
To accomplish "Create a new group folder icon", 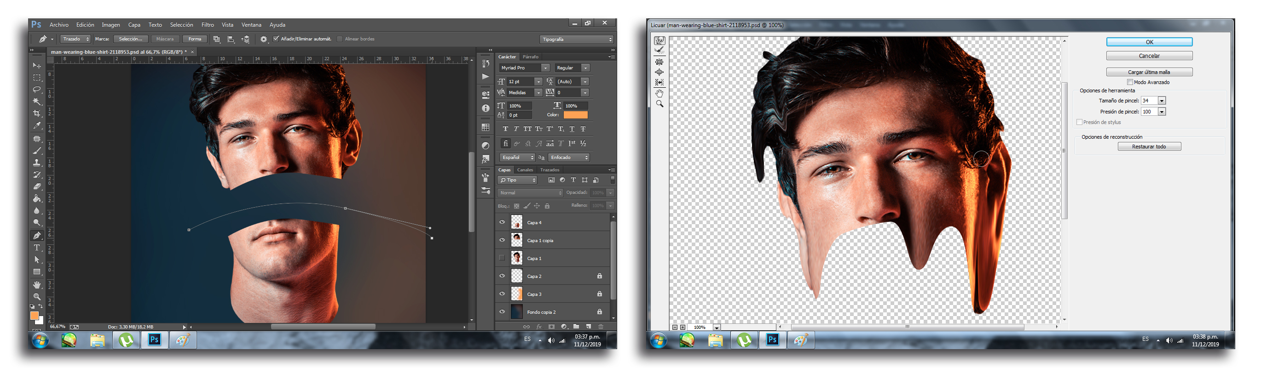I will click(x=576, y=327).
